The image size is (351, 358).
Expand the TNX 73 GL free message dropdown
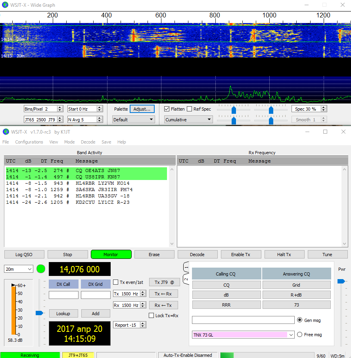point(291,335)
